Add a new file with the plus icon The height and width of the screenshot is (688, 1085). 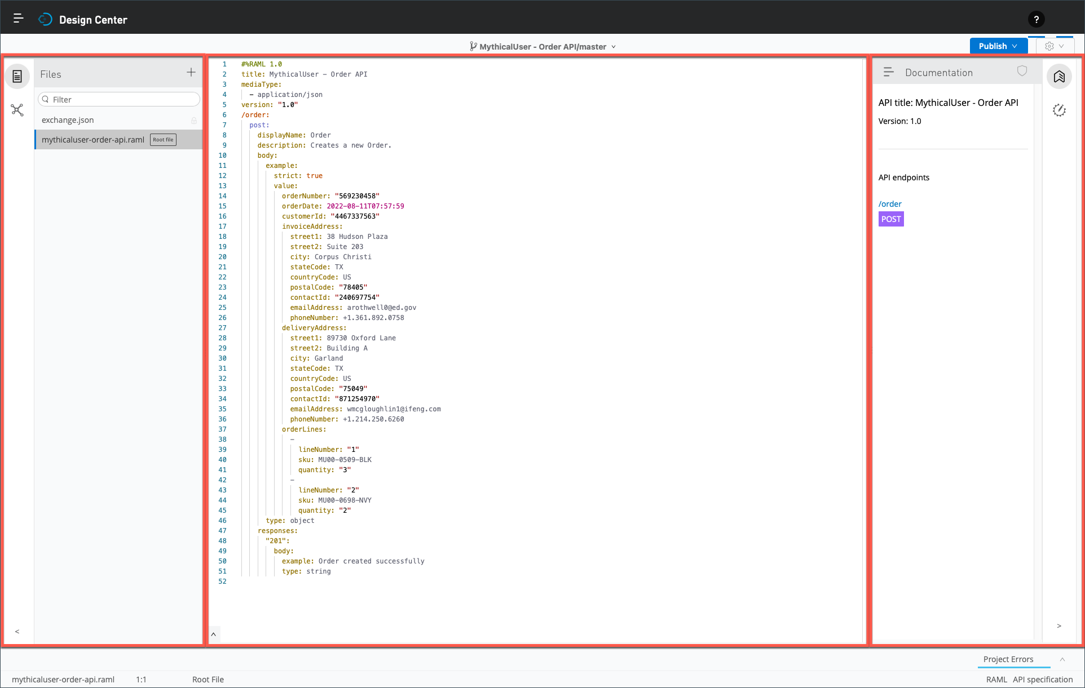point(191,72)
